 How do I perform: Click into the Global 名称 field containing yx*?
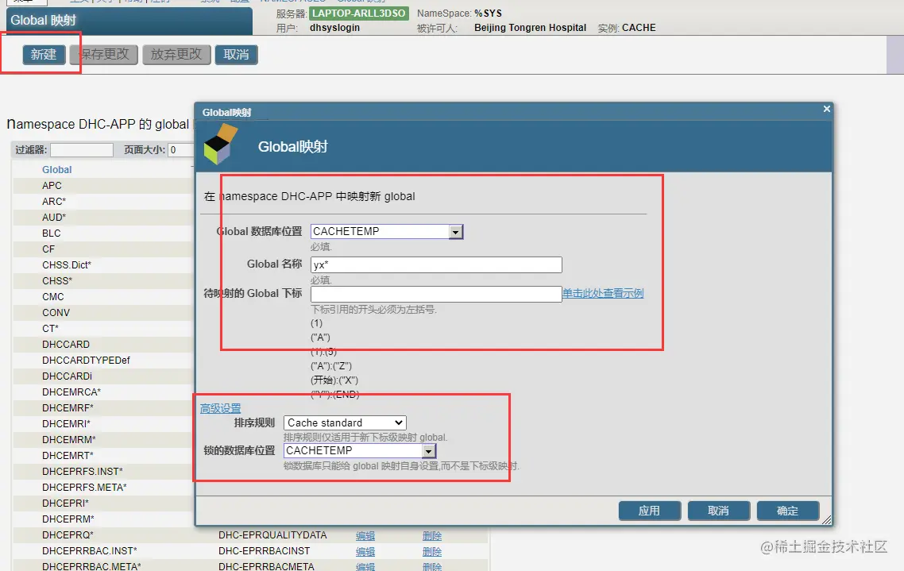436,264
